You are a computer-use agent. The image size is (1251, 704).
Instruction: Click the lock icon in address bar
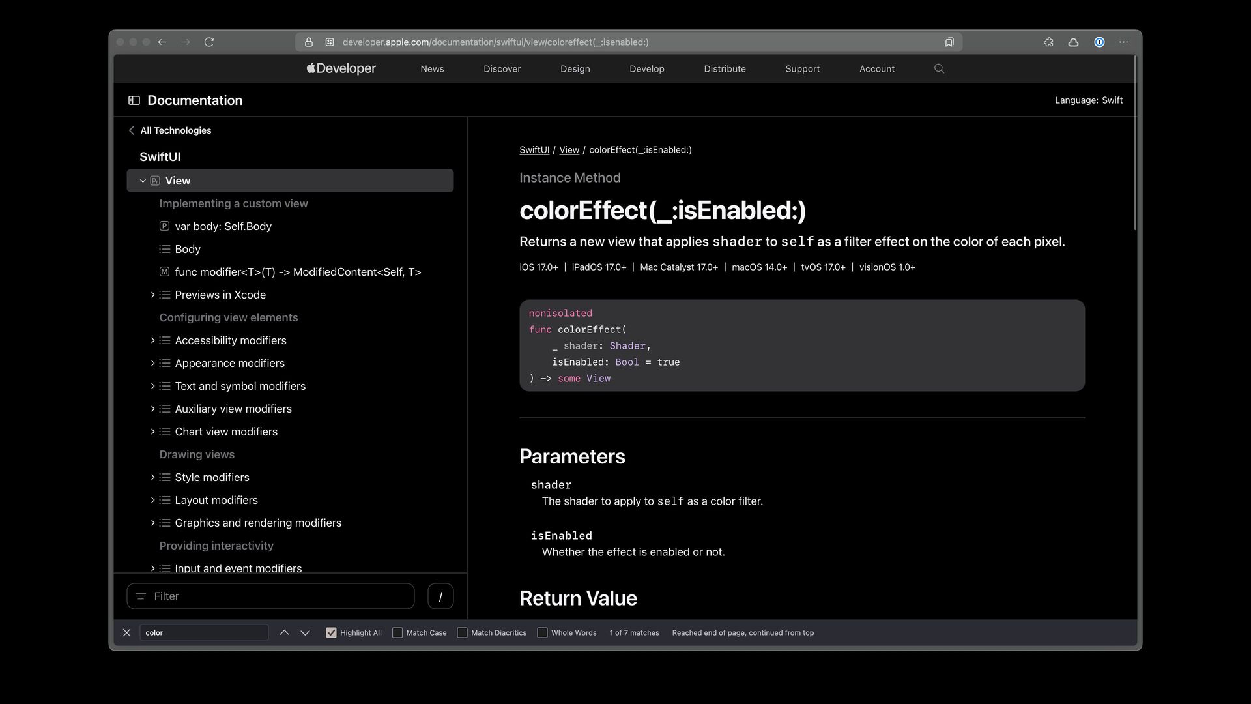309,42
